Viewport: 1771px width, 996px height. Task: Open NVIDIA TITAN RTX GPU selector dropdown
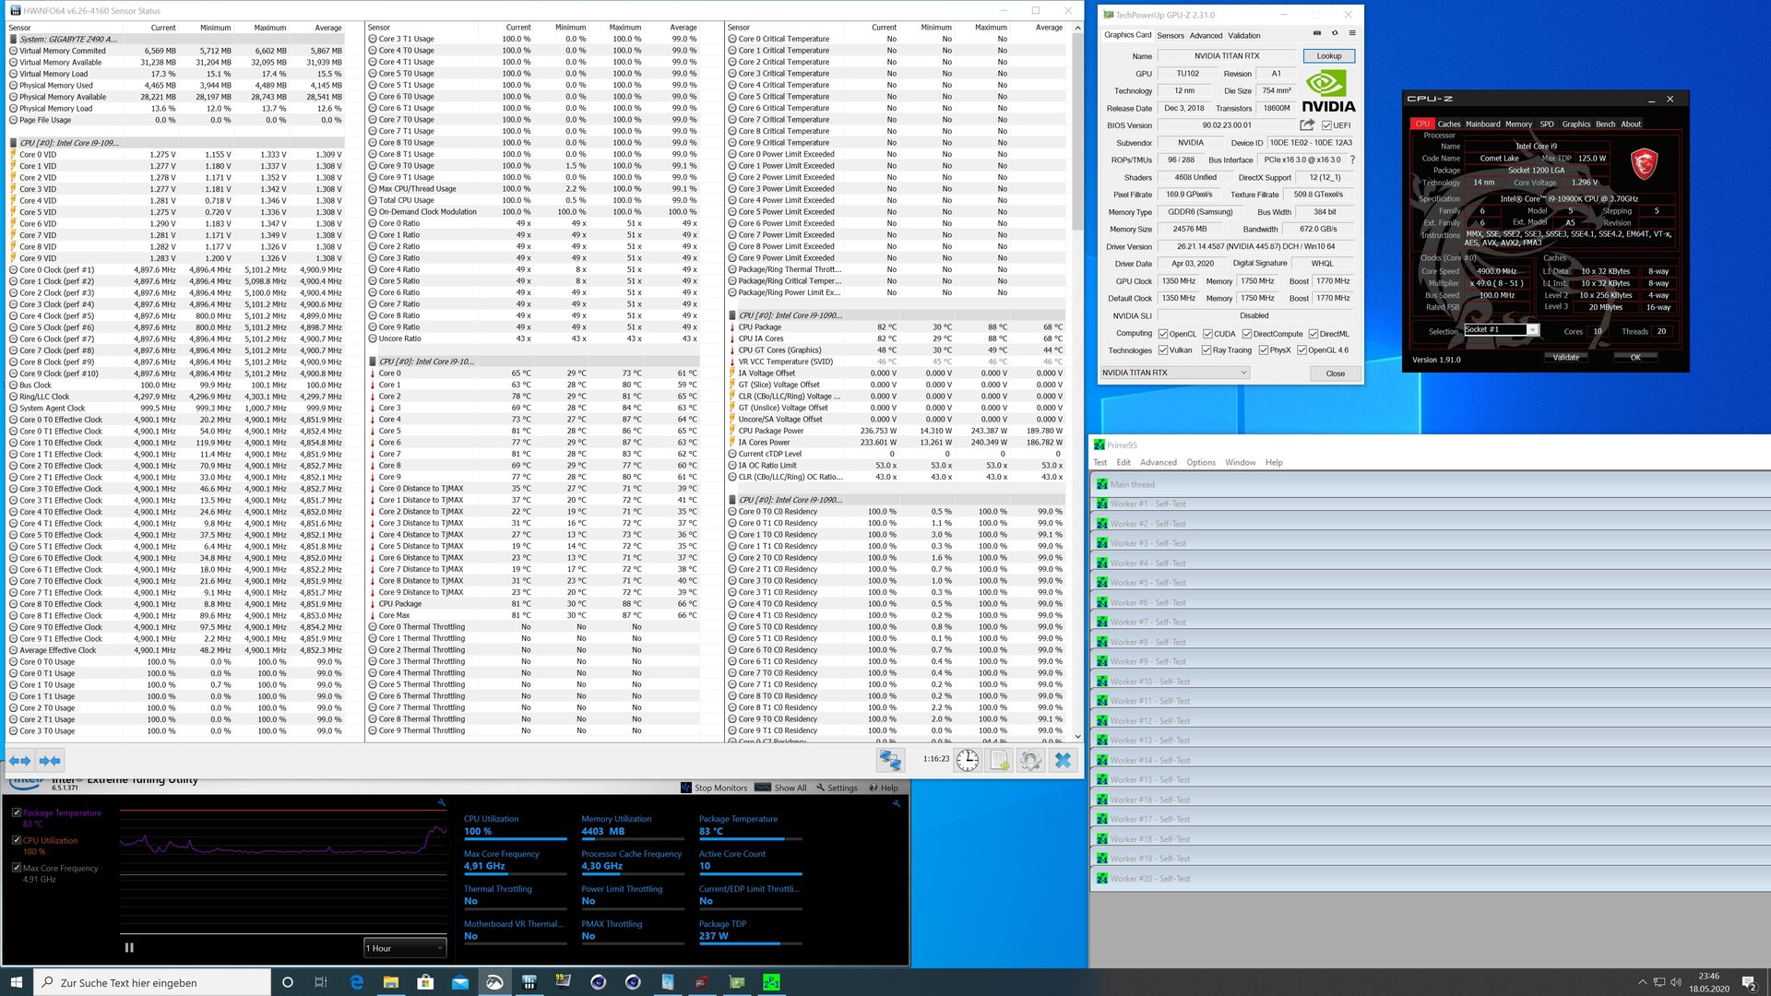point(1174,373)
